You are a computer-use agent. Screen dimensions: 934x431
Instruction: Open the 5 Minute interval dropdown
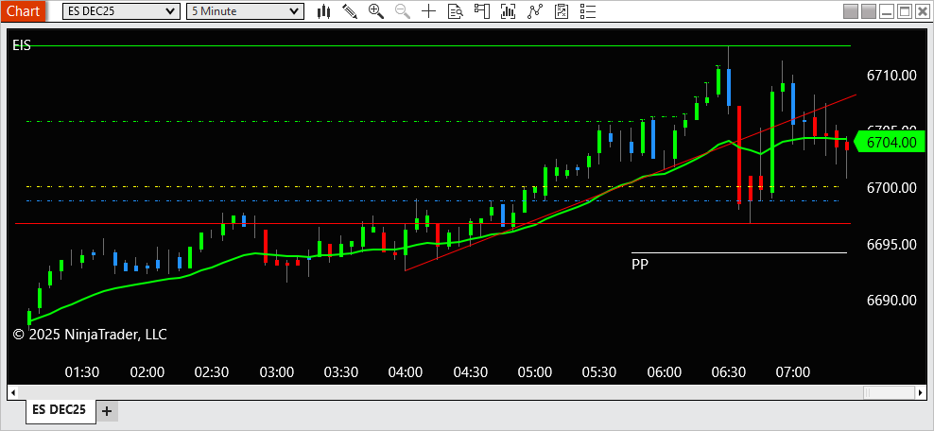(245, 10)
